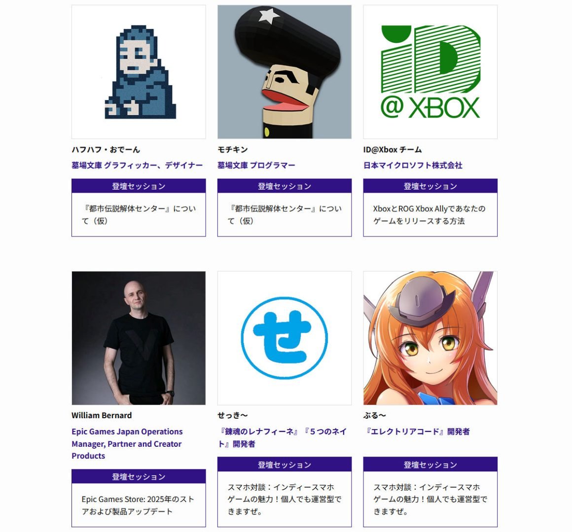Open ぶる～'s スマホ対談 session box

[430, 499]
